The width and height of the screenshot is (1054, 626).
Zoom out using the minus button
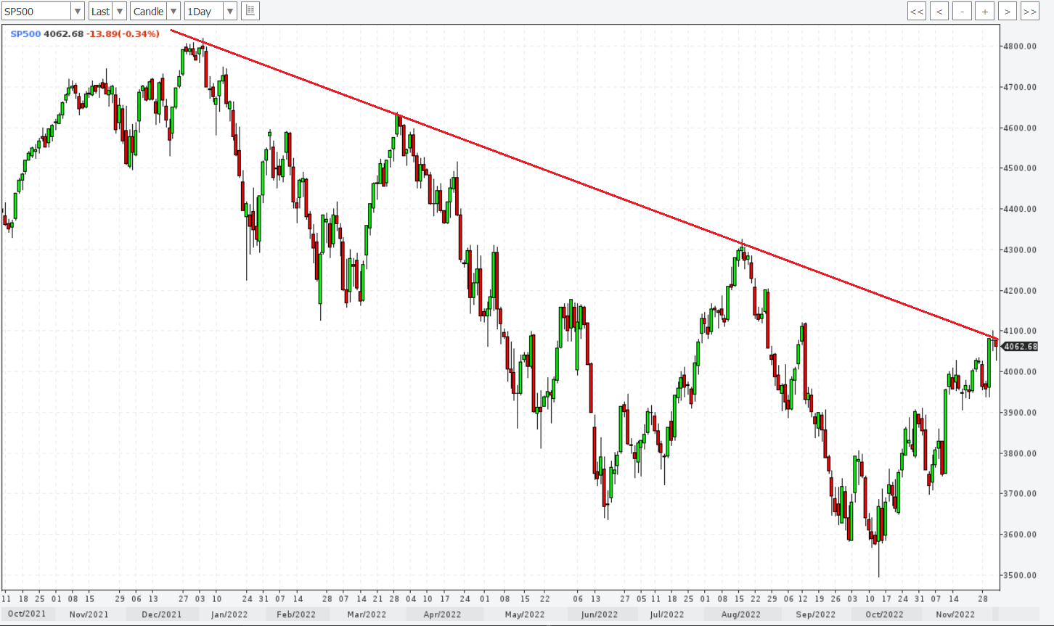pyautogui.click(x=962, y=11)
